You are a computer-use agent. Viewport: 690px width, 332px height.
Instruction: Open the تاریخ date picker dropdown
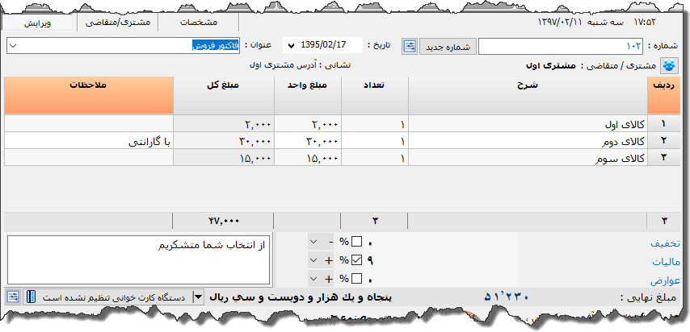tap(291, 46)
